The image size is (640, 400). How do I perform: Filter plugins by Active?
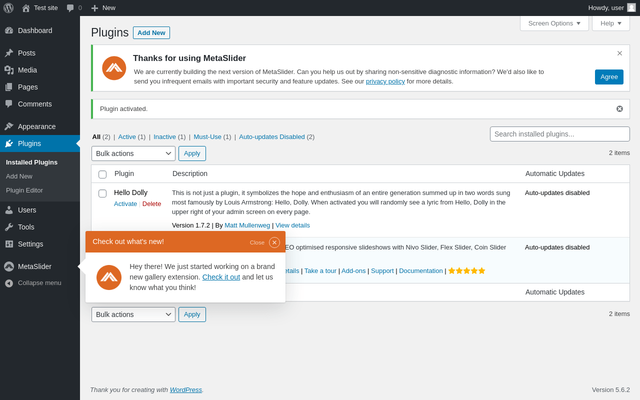[x=127, y=137]
